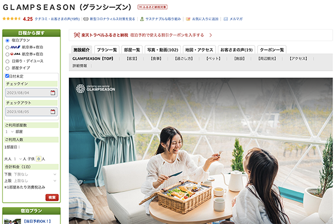The image size is (336, 224).
Task: Open the number of rooms dropdown
Action: coord(10,132)
